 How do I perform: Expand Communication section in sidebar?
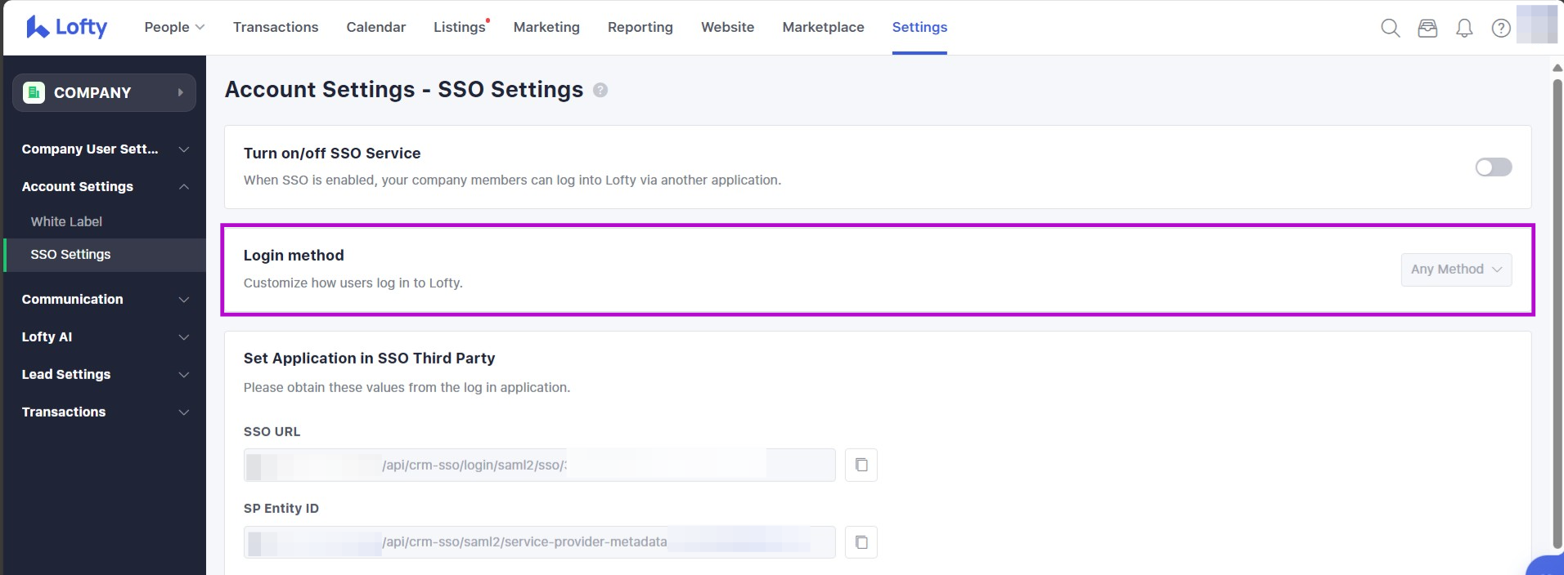[x=104, y=300]
